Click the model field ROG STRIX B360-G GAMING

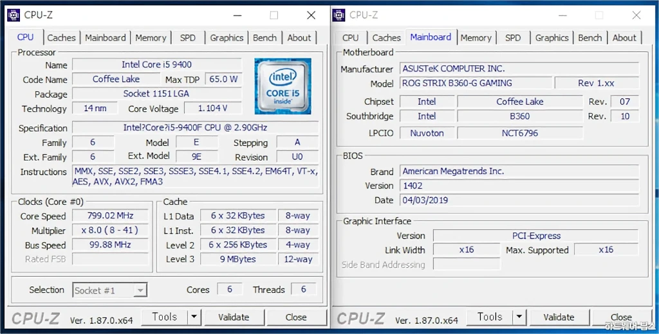point(476,83)
